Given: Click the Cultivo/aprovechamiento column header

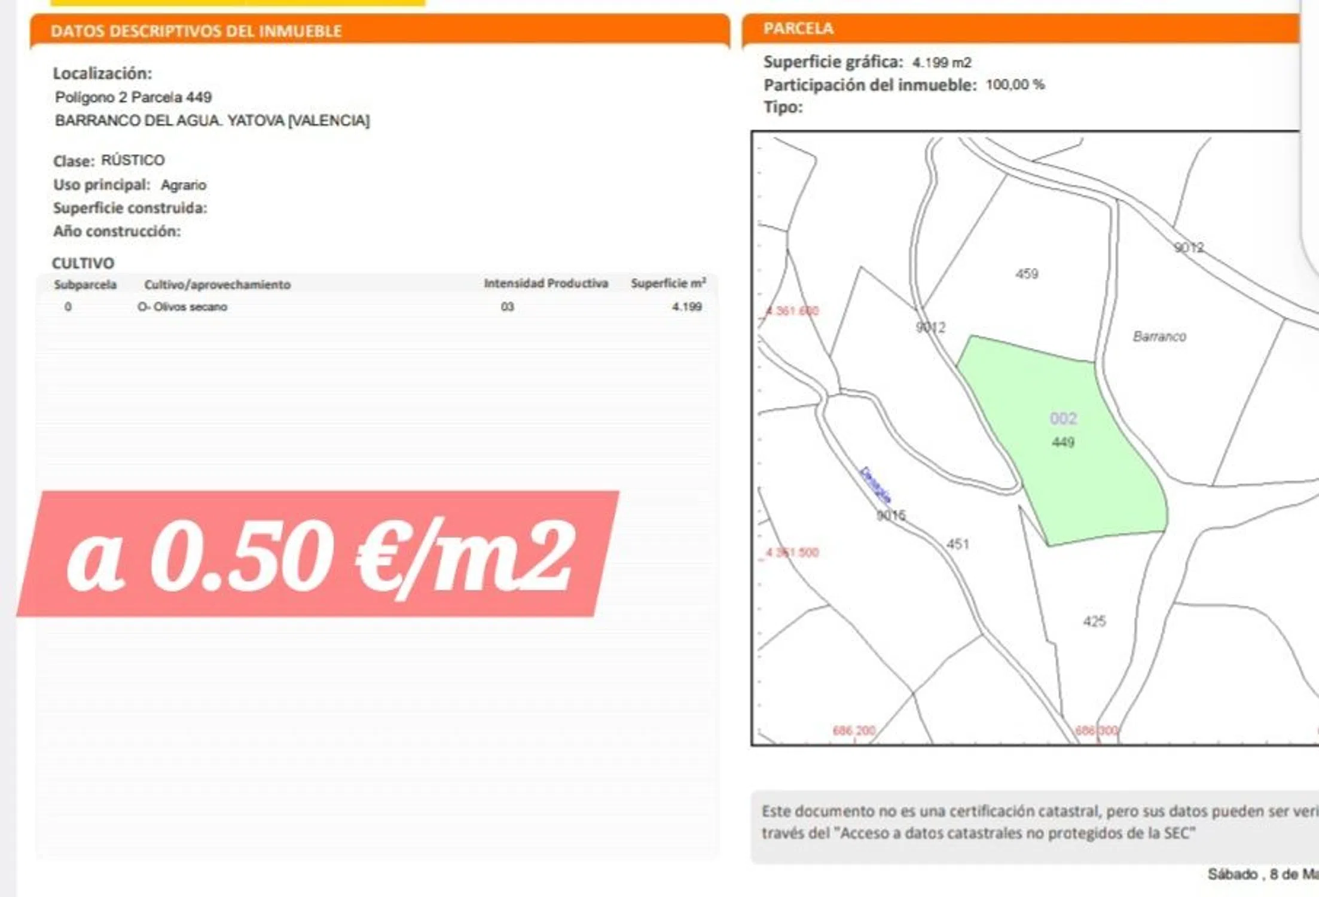Looking at the screenshot, I should pyautogui.click(x=217, y=285).
